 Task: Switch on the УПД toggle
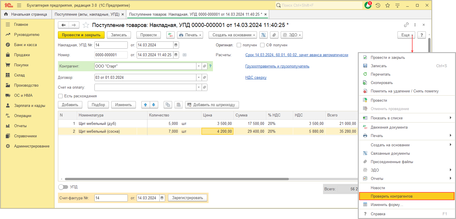point(63,187)
